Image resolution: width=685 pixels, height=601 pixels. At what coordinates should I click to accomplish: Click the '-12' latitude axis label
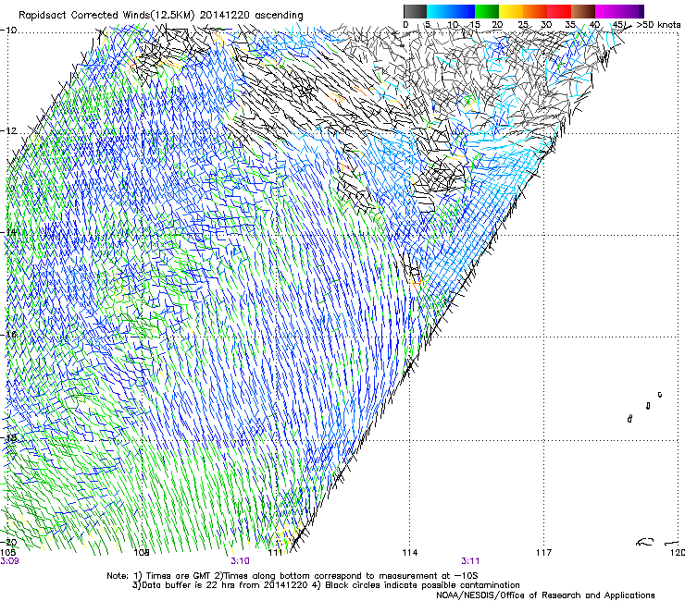pyautogui.click(x=8, y=131)
